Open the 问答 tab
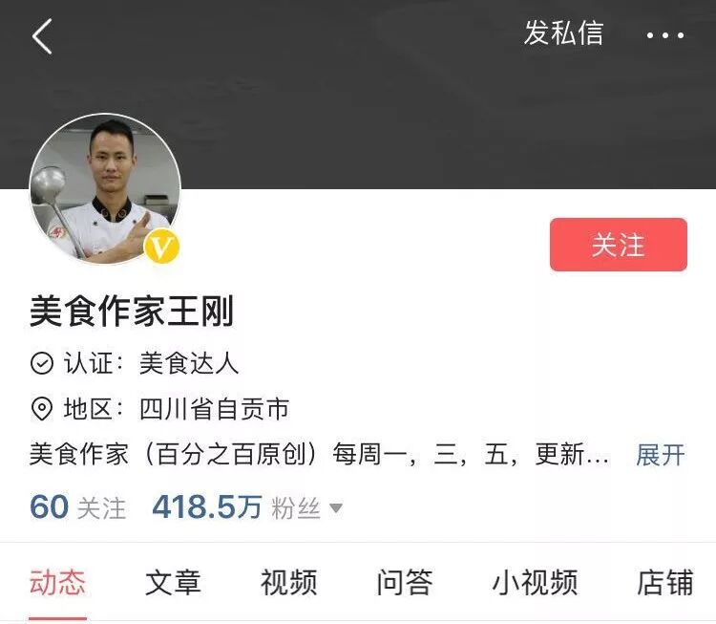The height and width of the screenshot is (624, 716). (405, 582)
